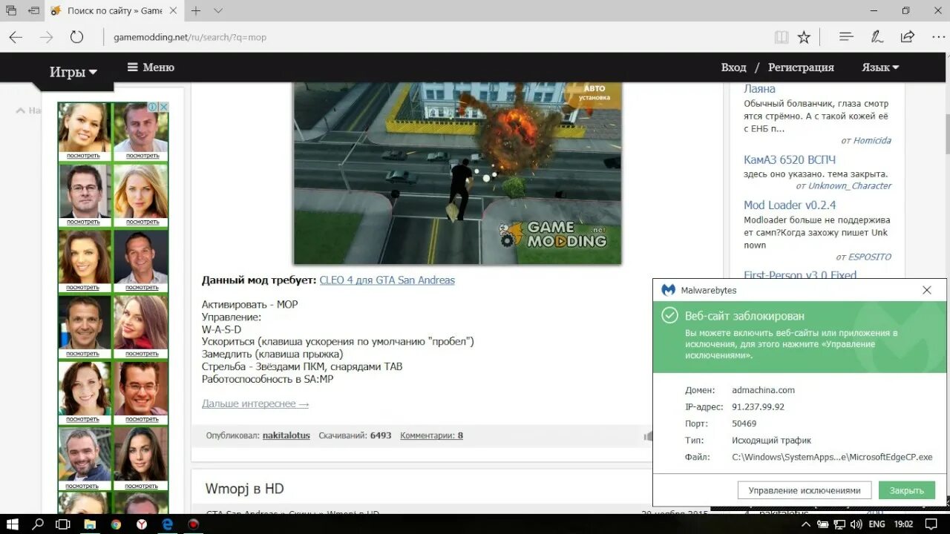Click the MicrosoftEdgeCP.exe file path
Viewport: 950px width, 534px height.
click(832, 458)
